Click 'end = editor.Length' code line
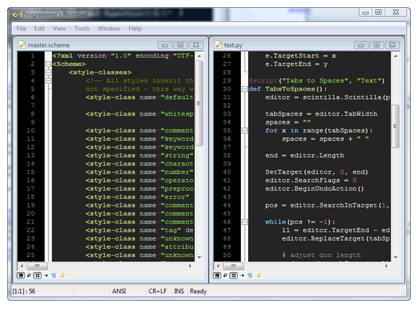Screen dimensions: 420x310 click(304, 156)
